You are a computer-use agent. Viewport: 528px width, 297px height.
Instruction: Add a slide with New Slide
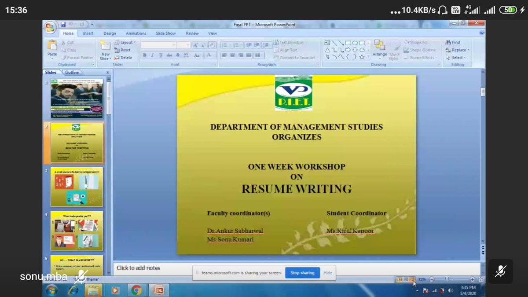click(x=106, y=50)
